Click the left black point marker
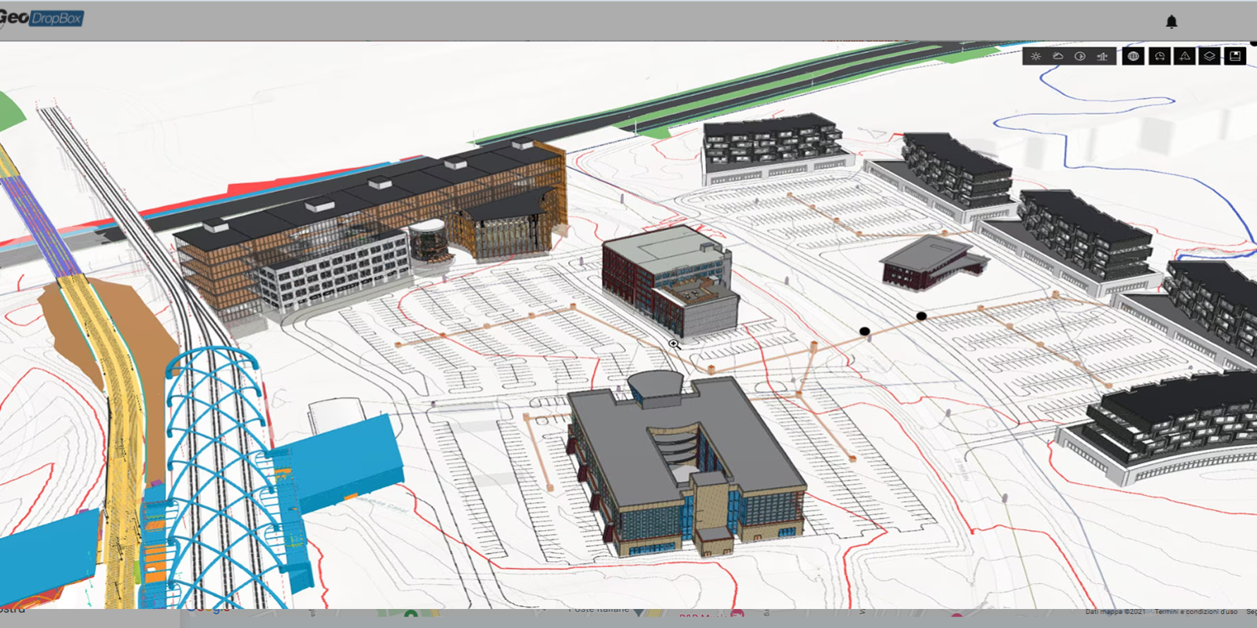Image resolution: width=1257 pixels, height=628 pixels. 865,331
